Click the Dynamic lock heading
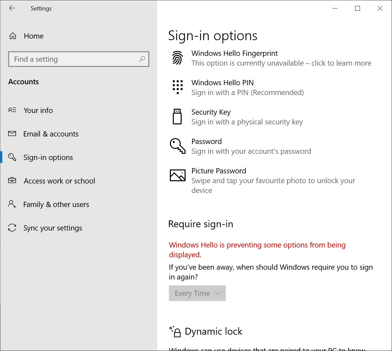The image size is (392, 351). point(214,331)
